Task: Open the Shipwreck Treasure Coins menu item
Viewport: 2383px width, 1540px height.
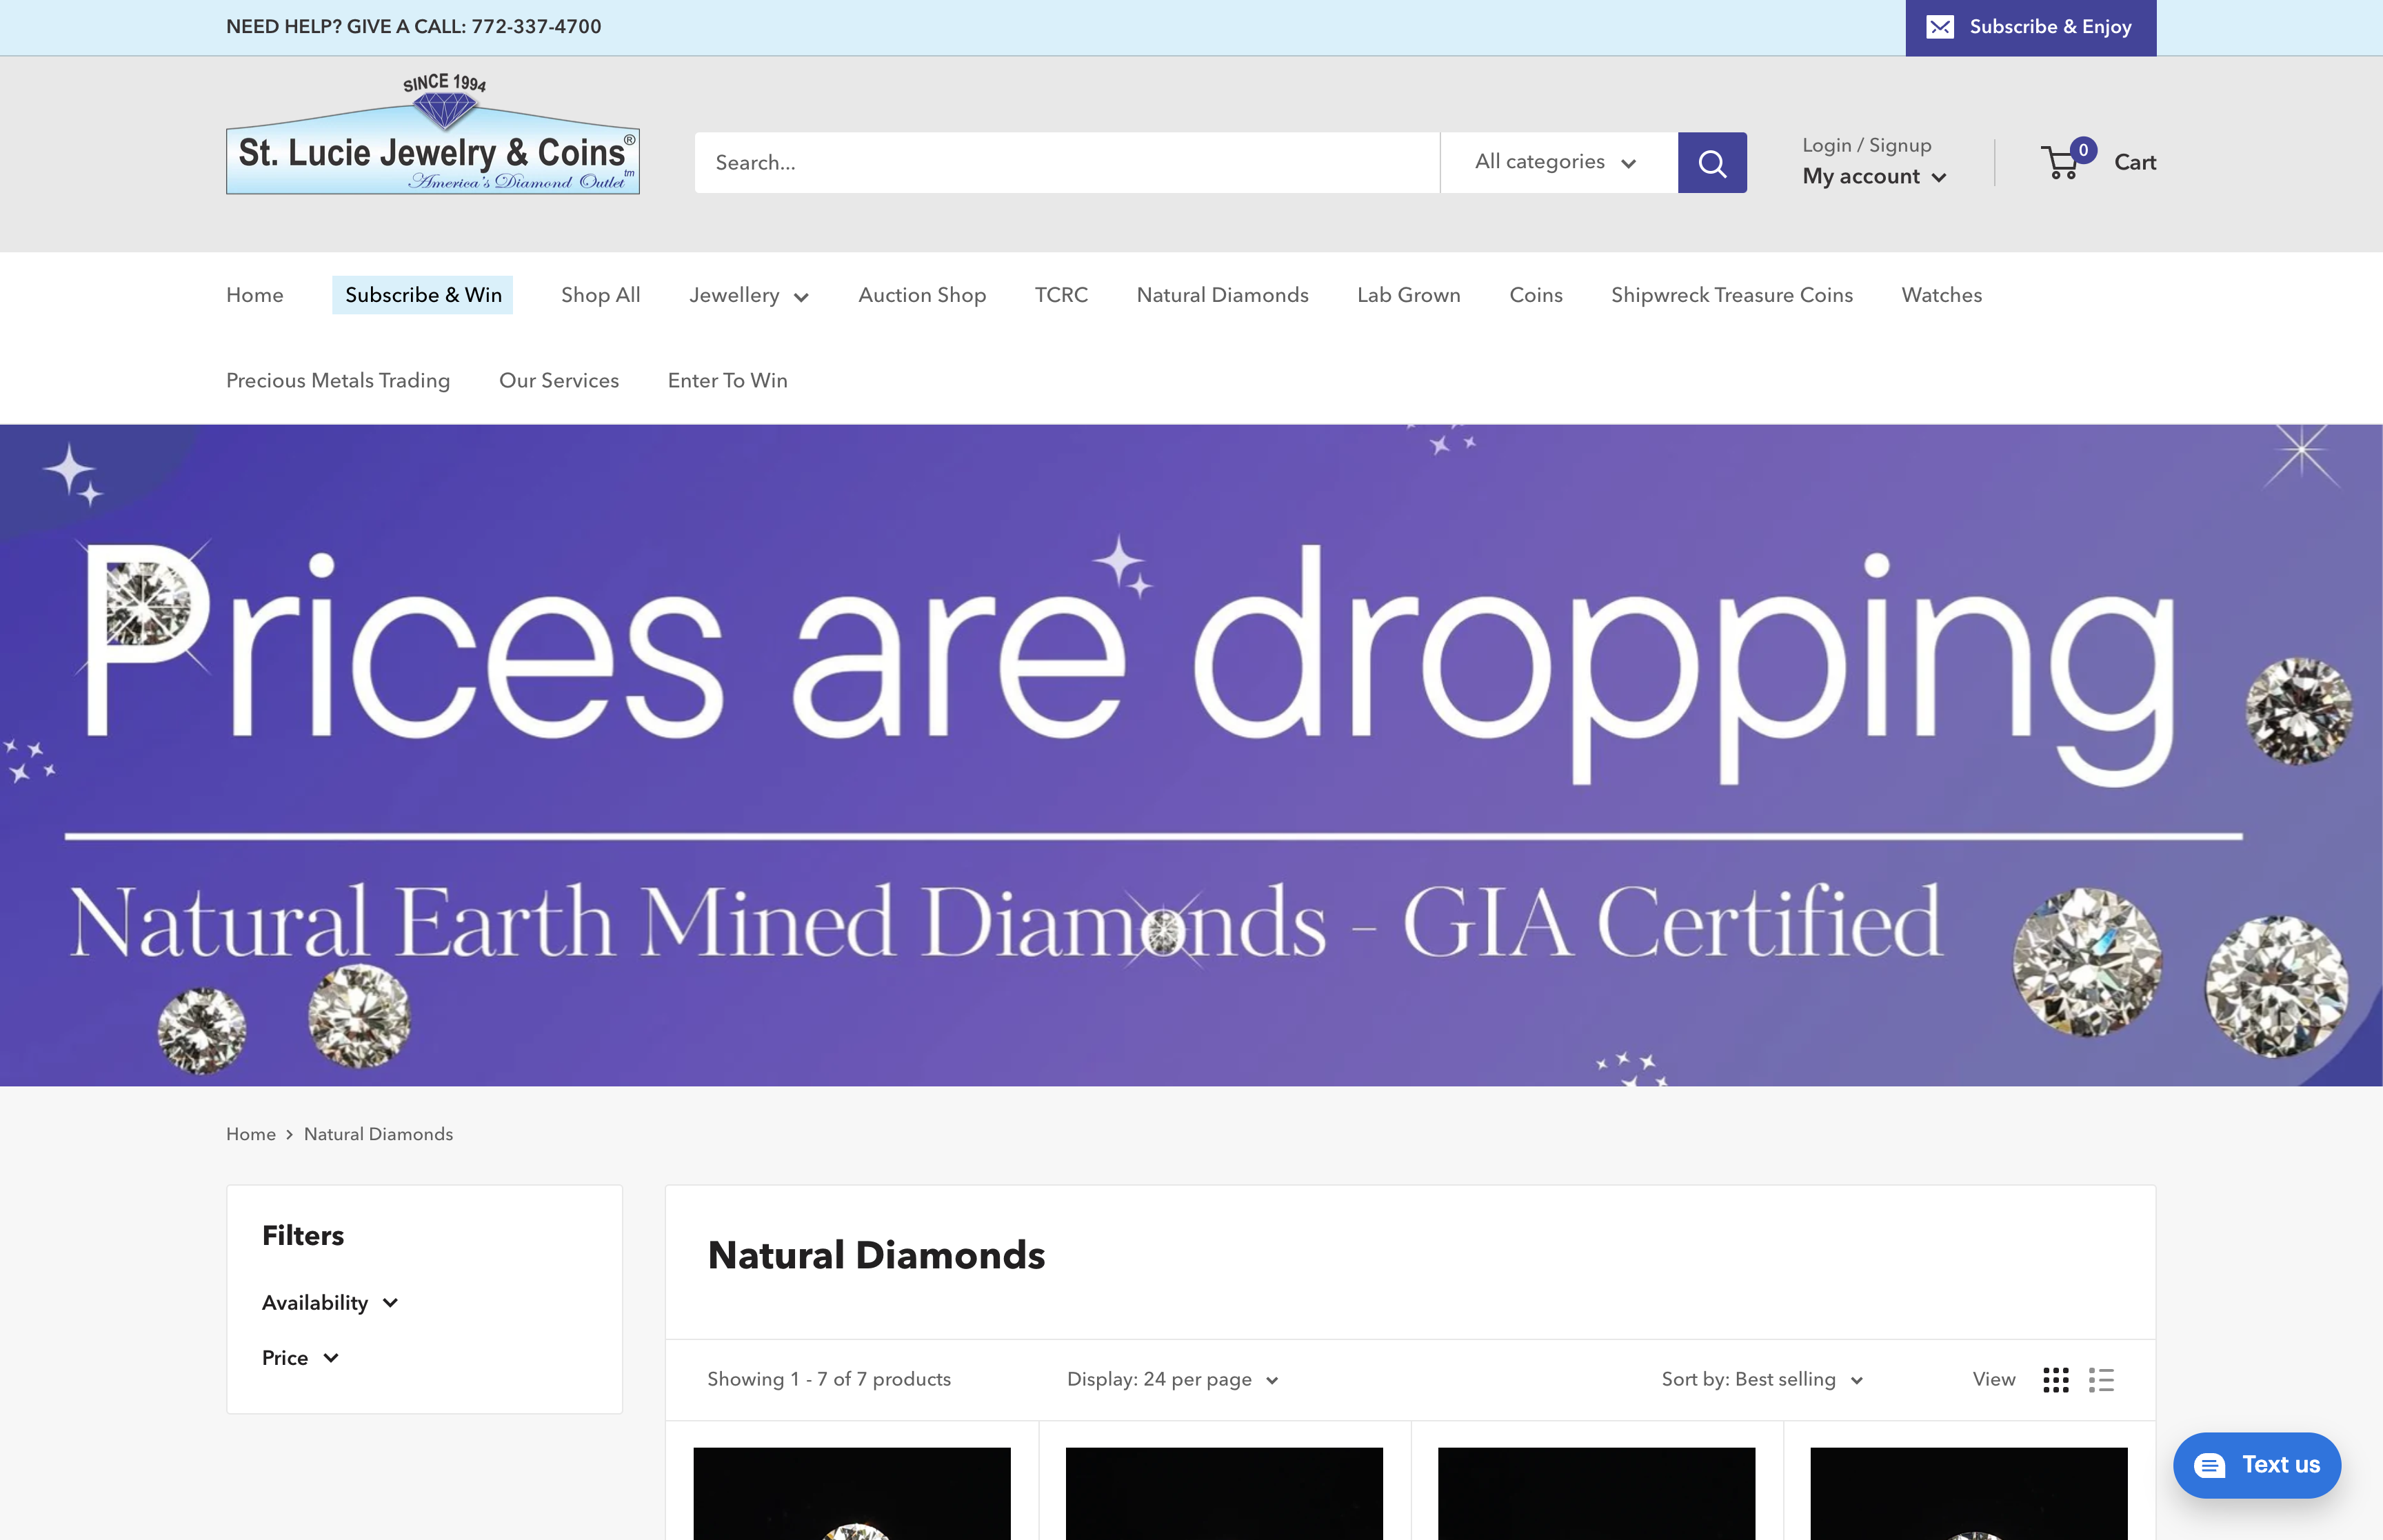Action: [x=1731, y=295]
